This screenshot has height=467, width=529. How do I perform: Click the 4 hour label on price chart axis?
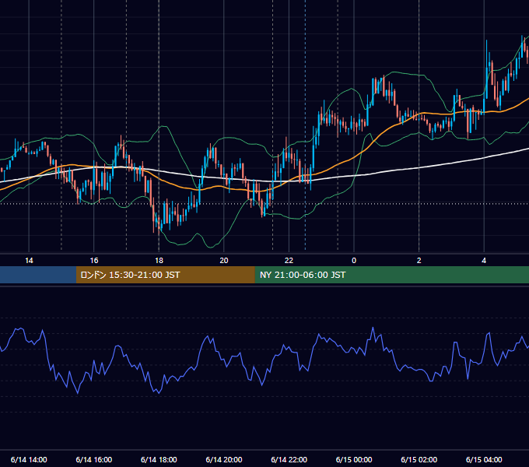point(484,261)
